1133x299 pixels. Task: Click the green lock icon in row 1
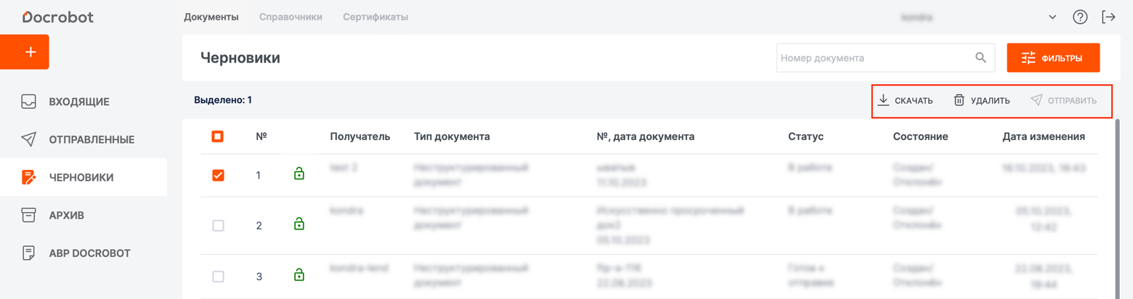[x=299, y=173]
